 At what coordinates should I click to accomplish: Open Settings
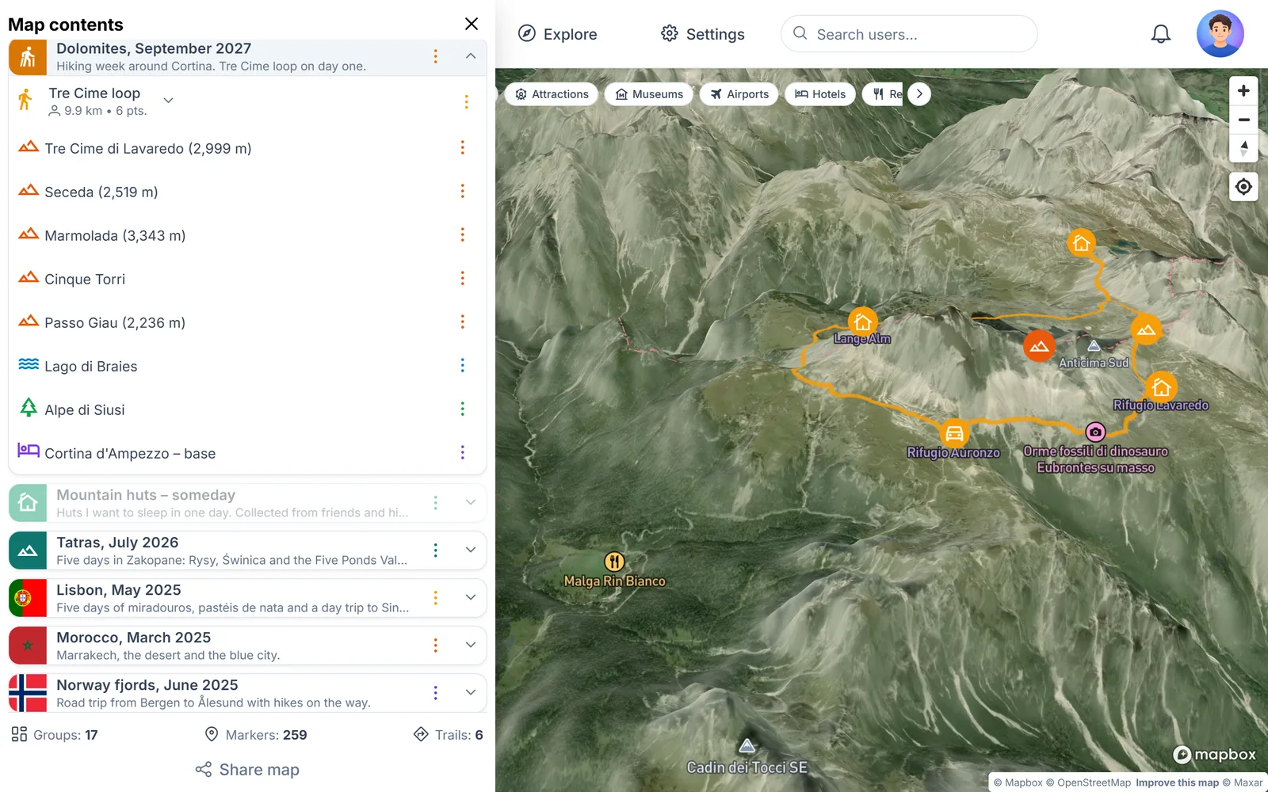(703, 34)
